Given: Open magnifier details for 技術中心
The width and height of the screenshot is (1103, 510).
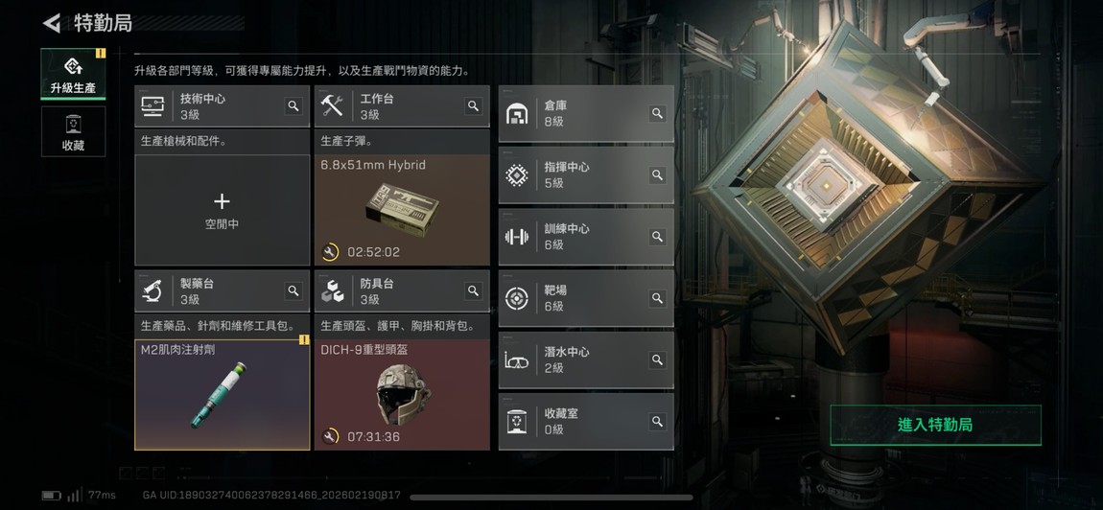Looking at the screenshot, I should point(293,106).
